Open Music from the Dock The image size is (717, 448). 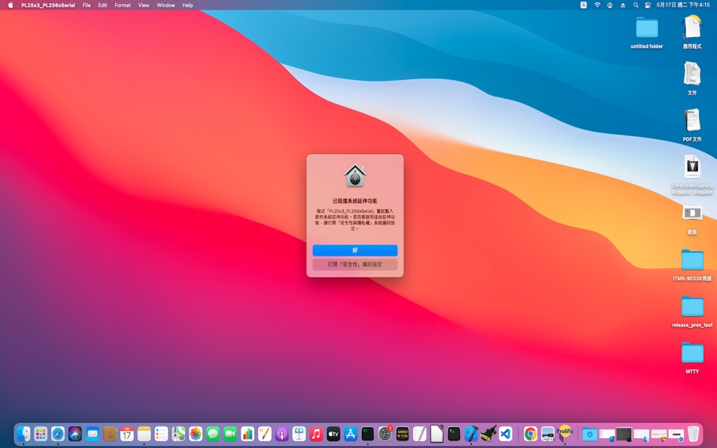pos(316,434)
